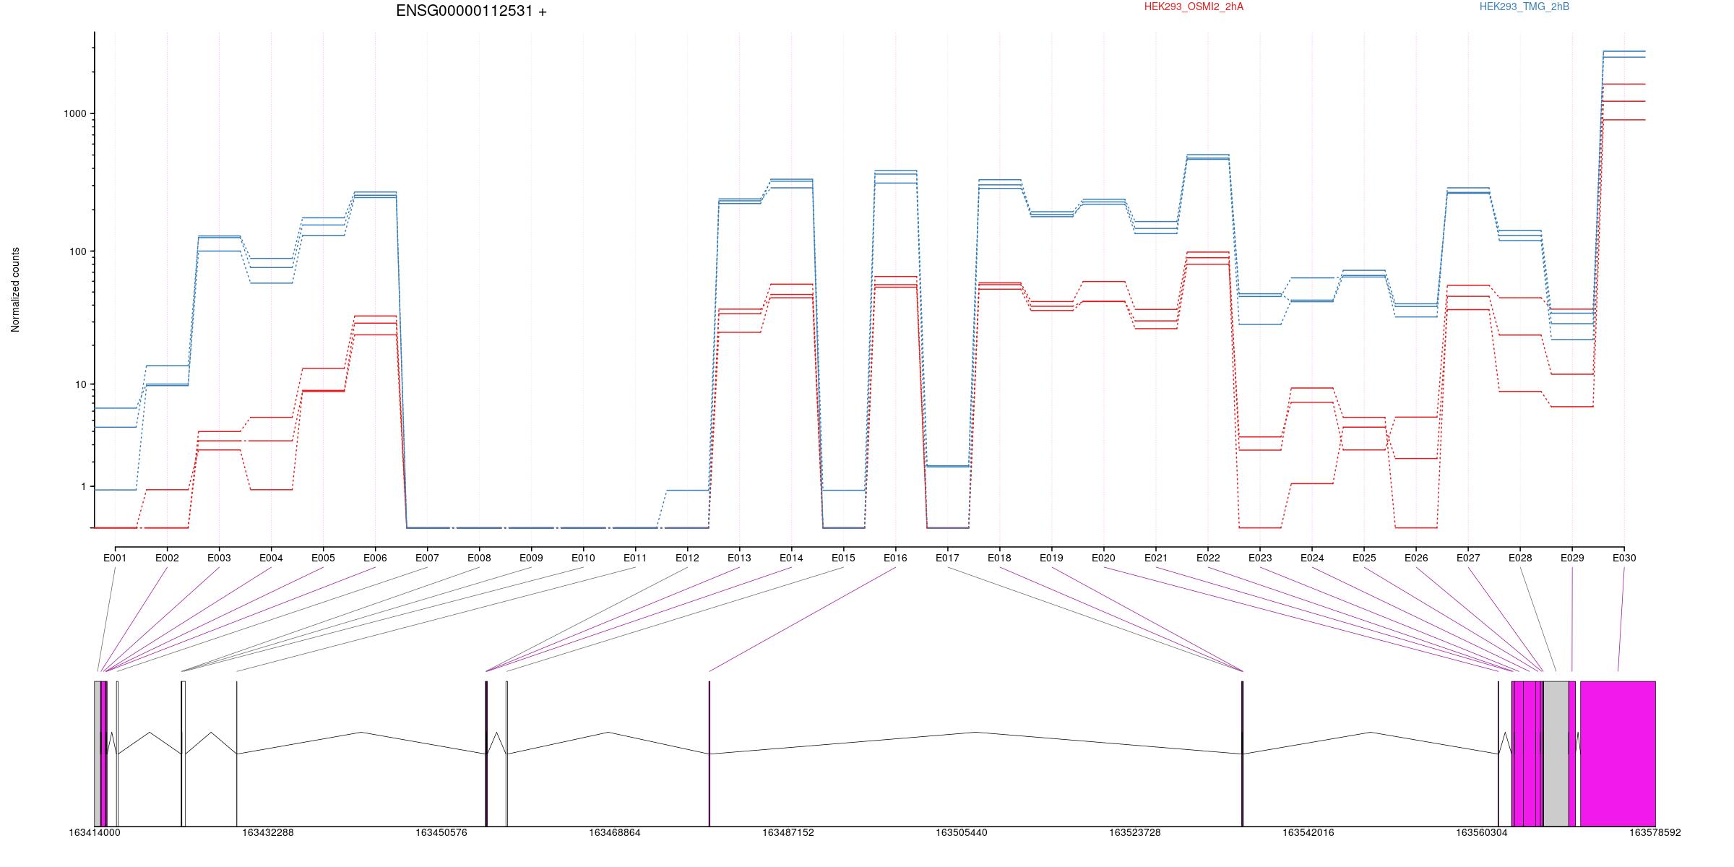Click exon label E005
1734x867 pixels.
(323, 558)
